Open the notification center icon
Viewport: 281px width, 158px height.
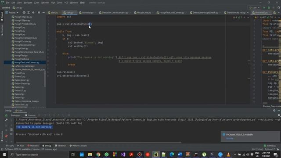275,154
